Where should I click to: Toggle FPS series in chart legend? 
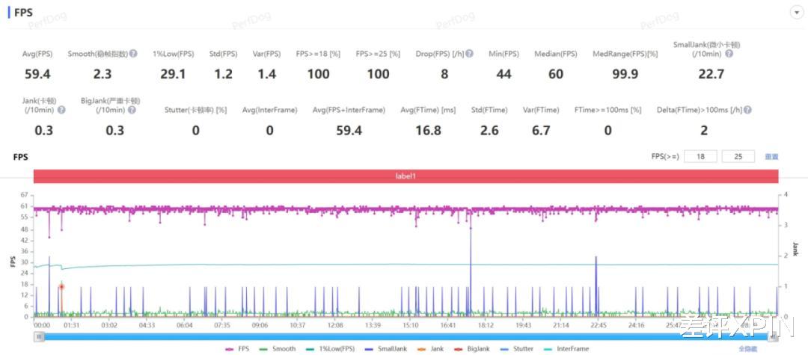(x=238, y=349)
